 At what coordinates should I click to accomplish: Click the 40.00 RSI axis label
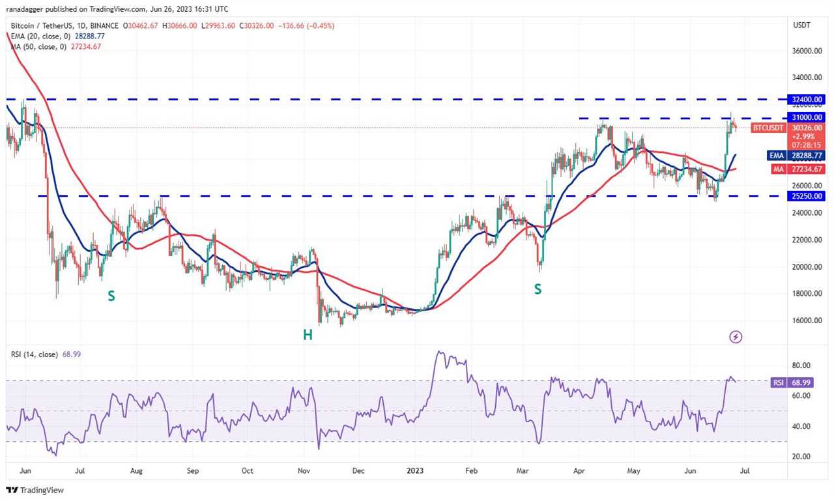click(801, 426)
